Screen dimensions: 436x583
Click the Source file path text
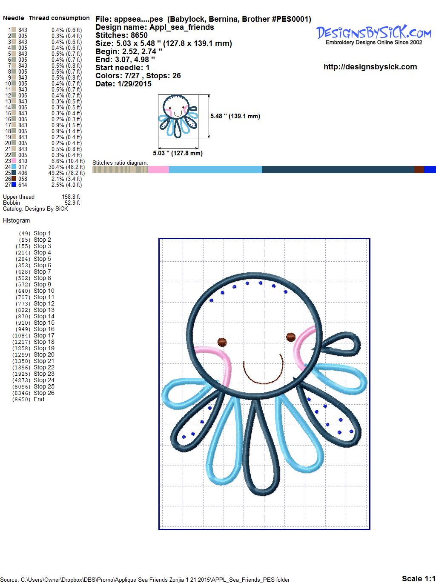[x=145, y=580]
